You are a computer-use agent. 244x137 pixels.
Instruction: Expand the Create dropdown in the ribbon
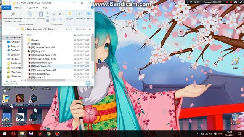click(70, 21)
